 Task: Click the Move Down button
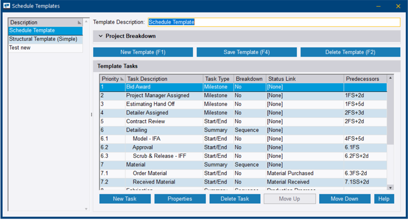345,198
